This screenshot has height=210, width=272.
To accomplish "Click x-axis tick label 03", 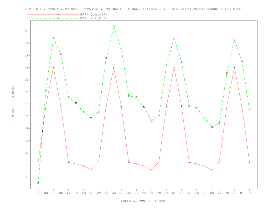I will (46, 193).
